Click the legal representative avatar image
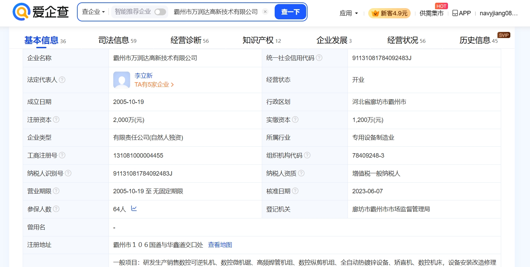The image size is (530, 267). click(121, 80)
